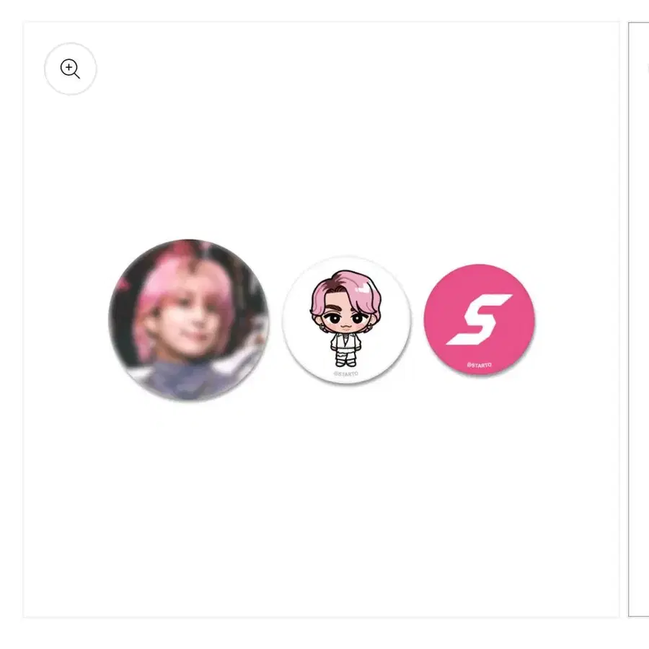Open the blurred pink-haired photo badge
The width and height of the screenshot is (649, 649).
click(x=189, y=320)
